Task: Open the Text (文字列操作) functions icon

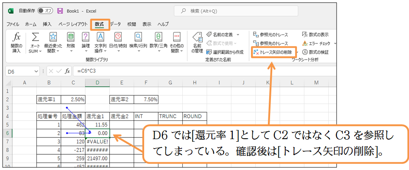Action: tap(100, 37)
